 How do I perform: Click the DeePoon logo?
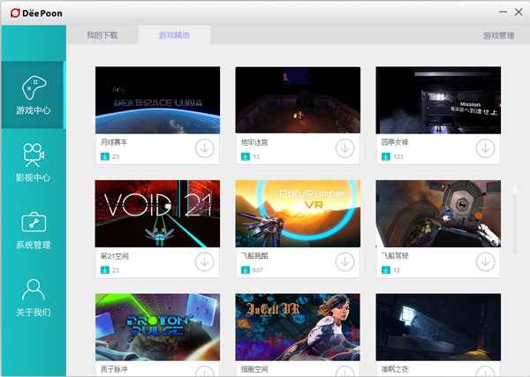pos(36,13)
